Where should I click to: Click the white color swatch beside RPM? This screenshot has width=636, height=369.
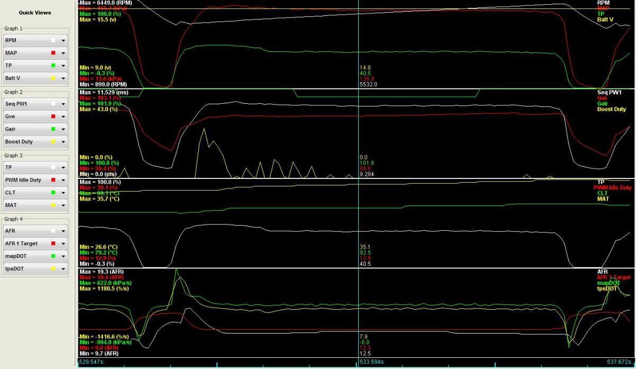[54, 40]
